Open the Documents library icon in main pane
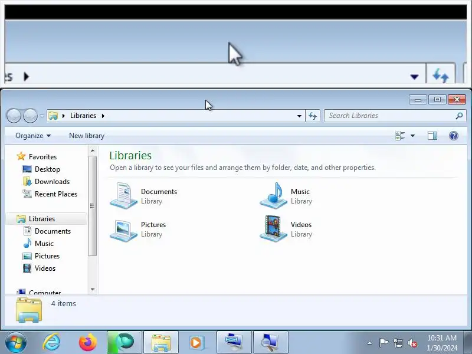 pos(123,196)
